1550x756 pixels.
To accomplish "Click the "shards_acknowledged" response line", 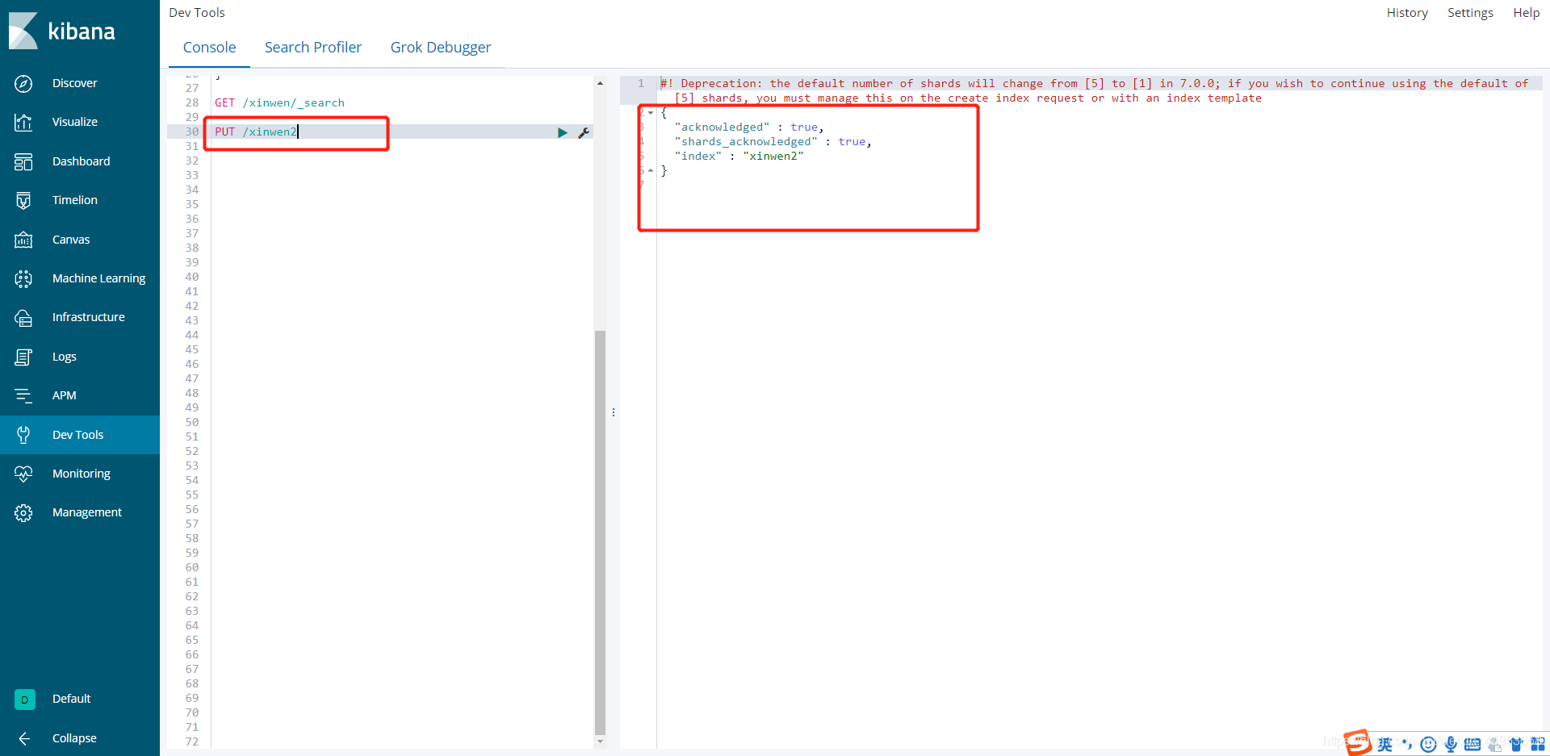I will [x=773, y=141].
